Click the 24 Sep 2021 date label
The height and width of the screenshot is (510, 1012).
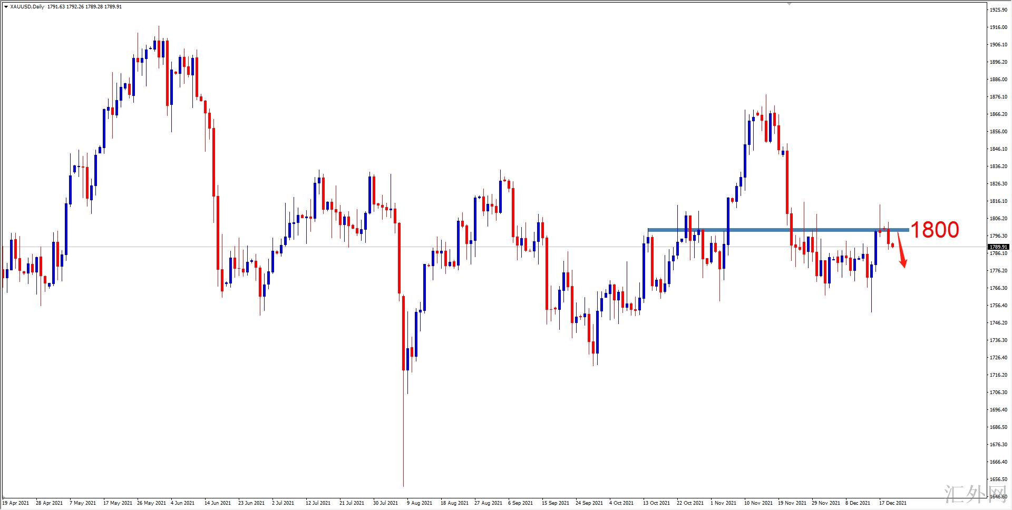[x=589, y=503]
